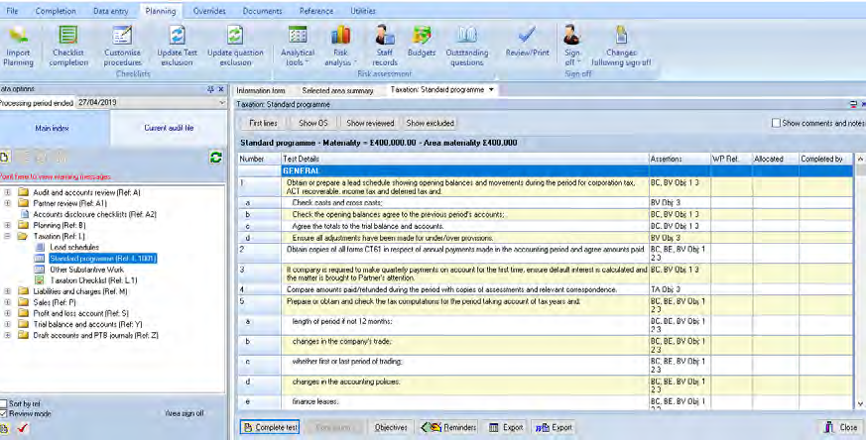View Outstanding questions
Image resolution: width=866 pixels, height=440 pixels.
(x=466, y=47)
